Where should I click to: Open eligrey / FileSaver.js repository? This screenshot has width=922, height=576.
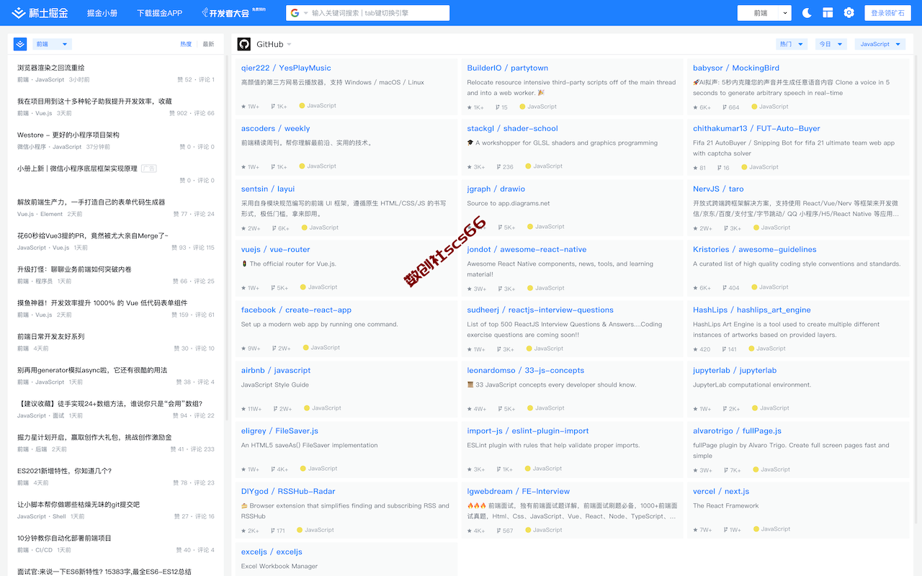coord(279,431)
